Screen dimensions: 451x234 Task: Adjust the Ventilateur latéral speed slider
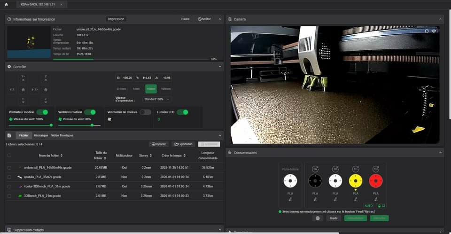pyautogui.click(x=92, y=125)
